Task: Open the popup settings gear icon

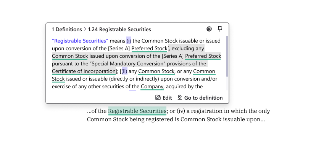Action: tap(209, 29)
